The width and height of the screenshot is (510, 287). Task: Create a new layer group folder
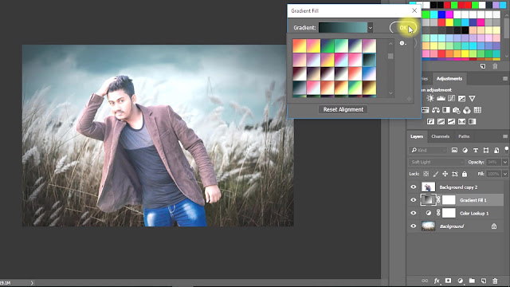coord(472,281)
